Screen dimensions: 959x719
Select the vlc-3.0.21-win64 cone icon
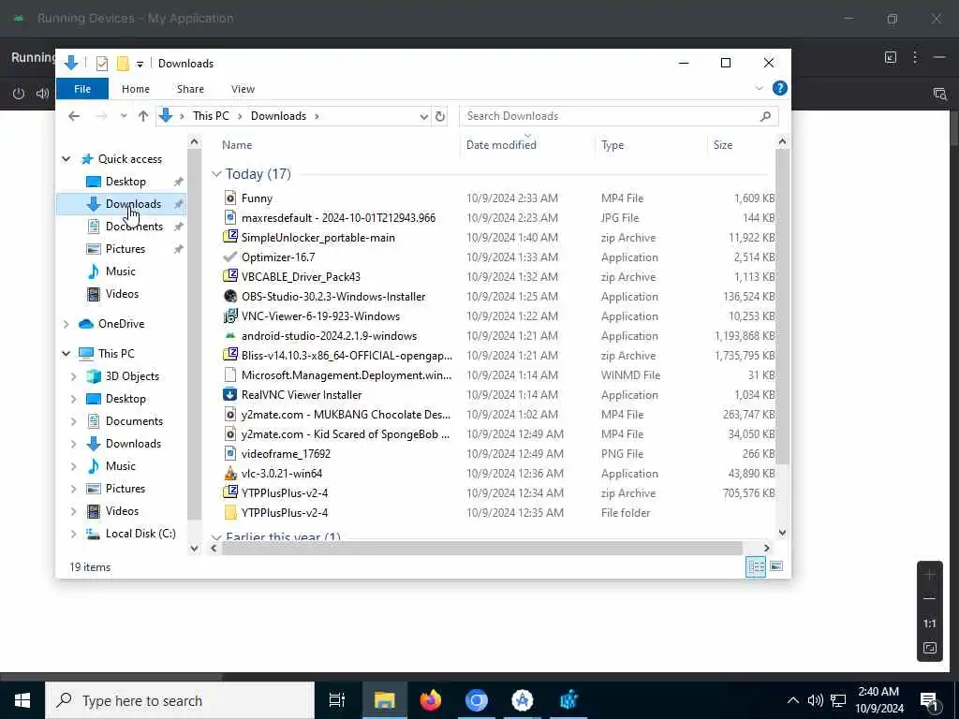tap(230, 473)
